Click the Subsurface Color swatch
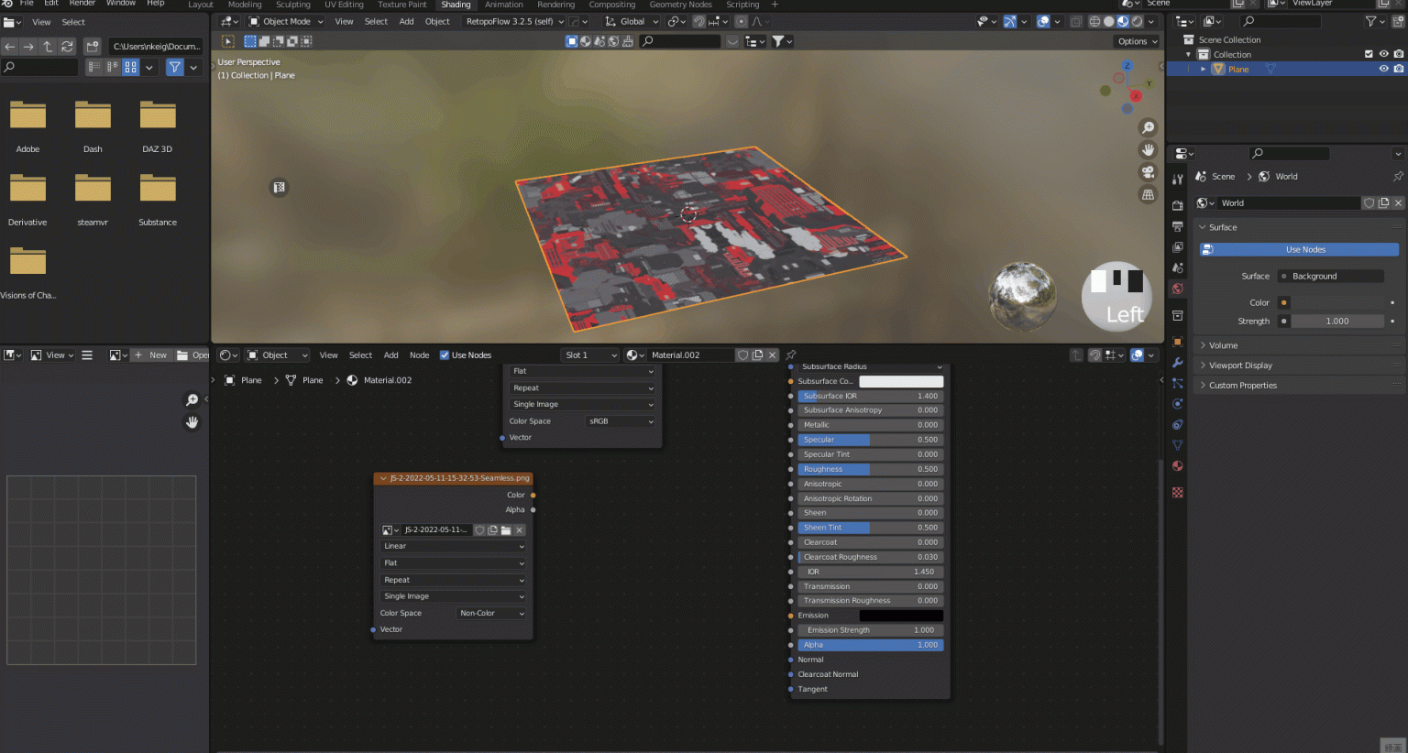 pos(901,381)
